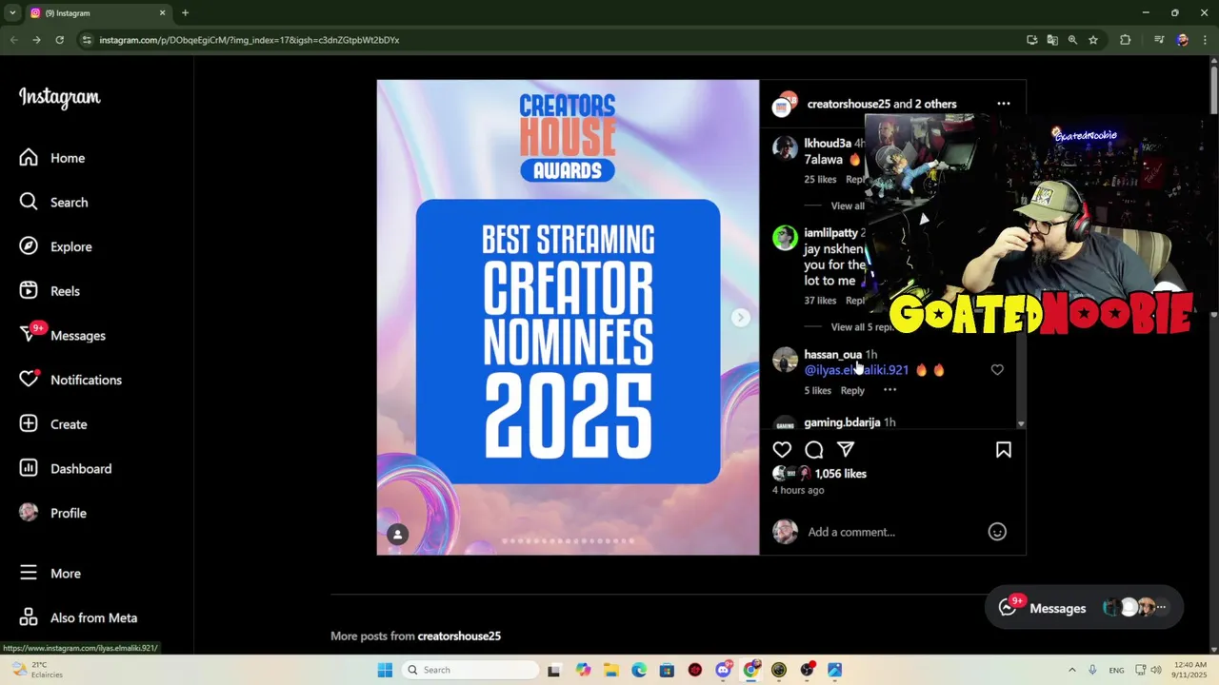Open gaming.bdarija's profile name
Viewport: 1219px width, 685px height.
[842, 422]
